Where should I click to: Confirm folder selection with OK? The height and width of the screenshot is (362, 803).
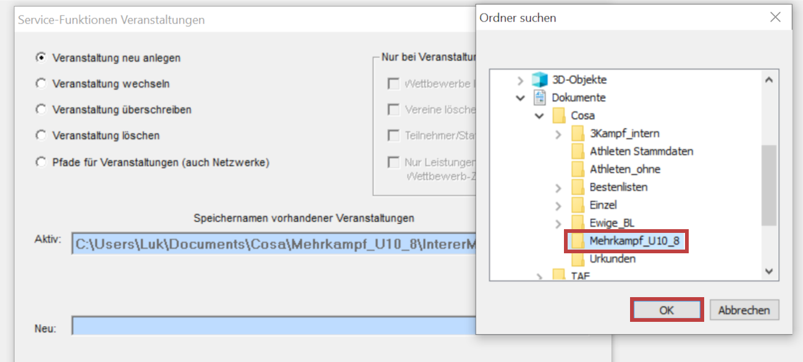click(666, 310)
